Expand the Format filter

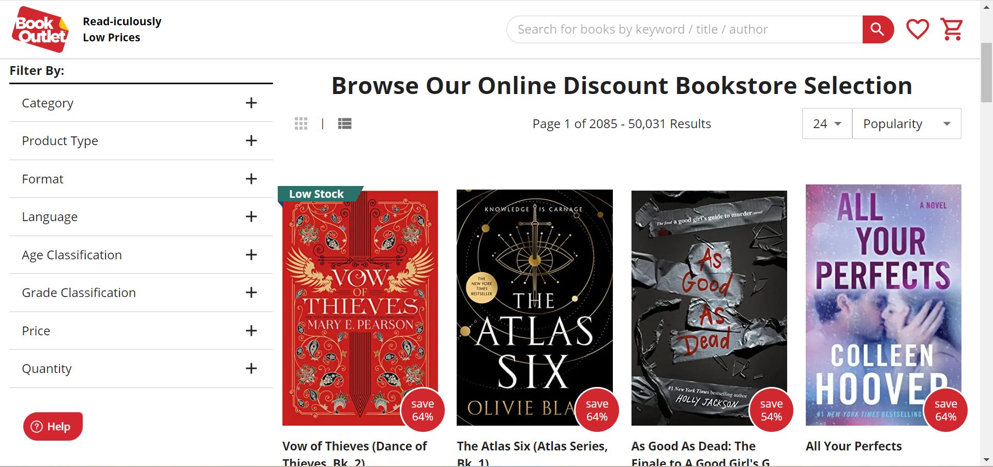(x=251, y=179)
